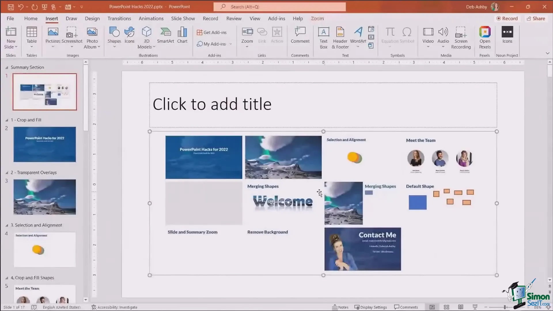Share the presentation

536,18
